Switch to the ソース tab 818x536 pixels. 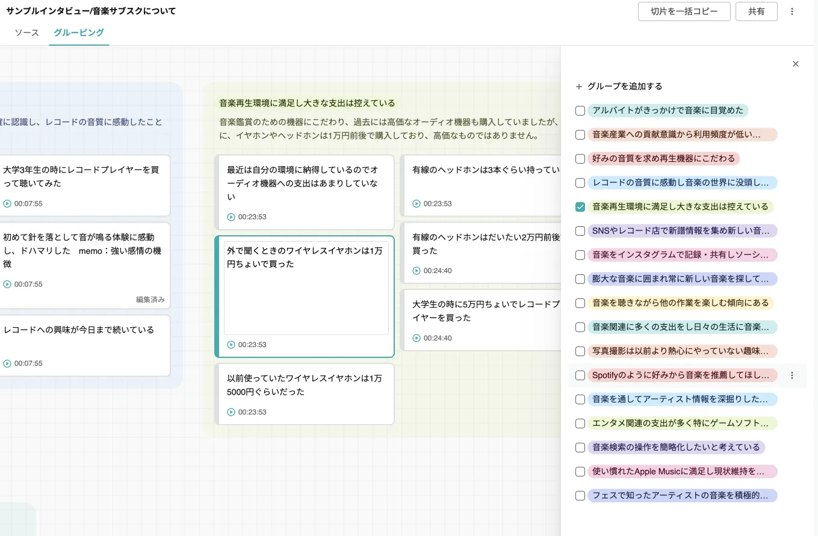tap(27, 32)
